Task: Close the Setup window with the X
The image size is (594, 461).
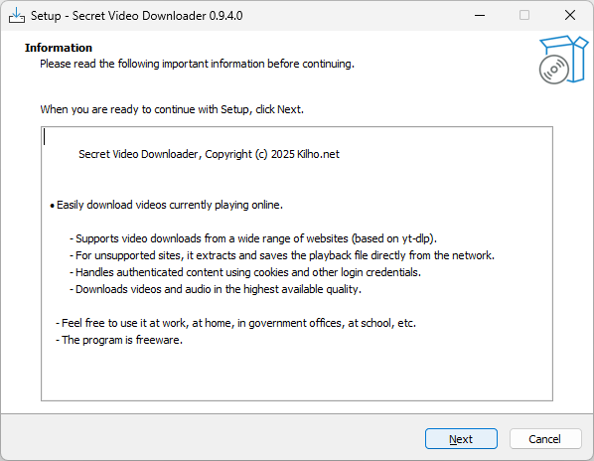Action: click(570, 16)
